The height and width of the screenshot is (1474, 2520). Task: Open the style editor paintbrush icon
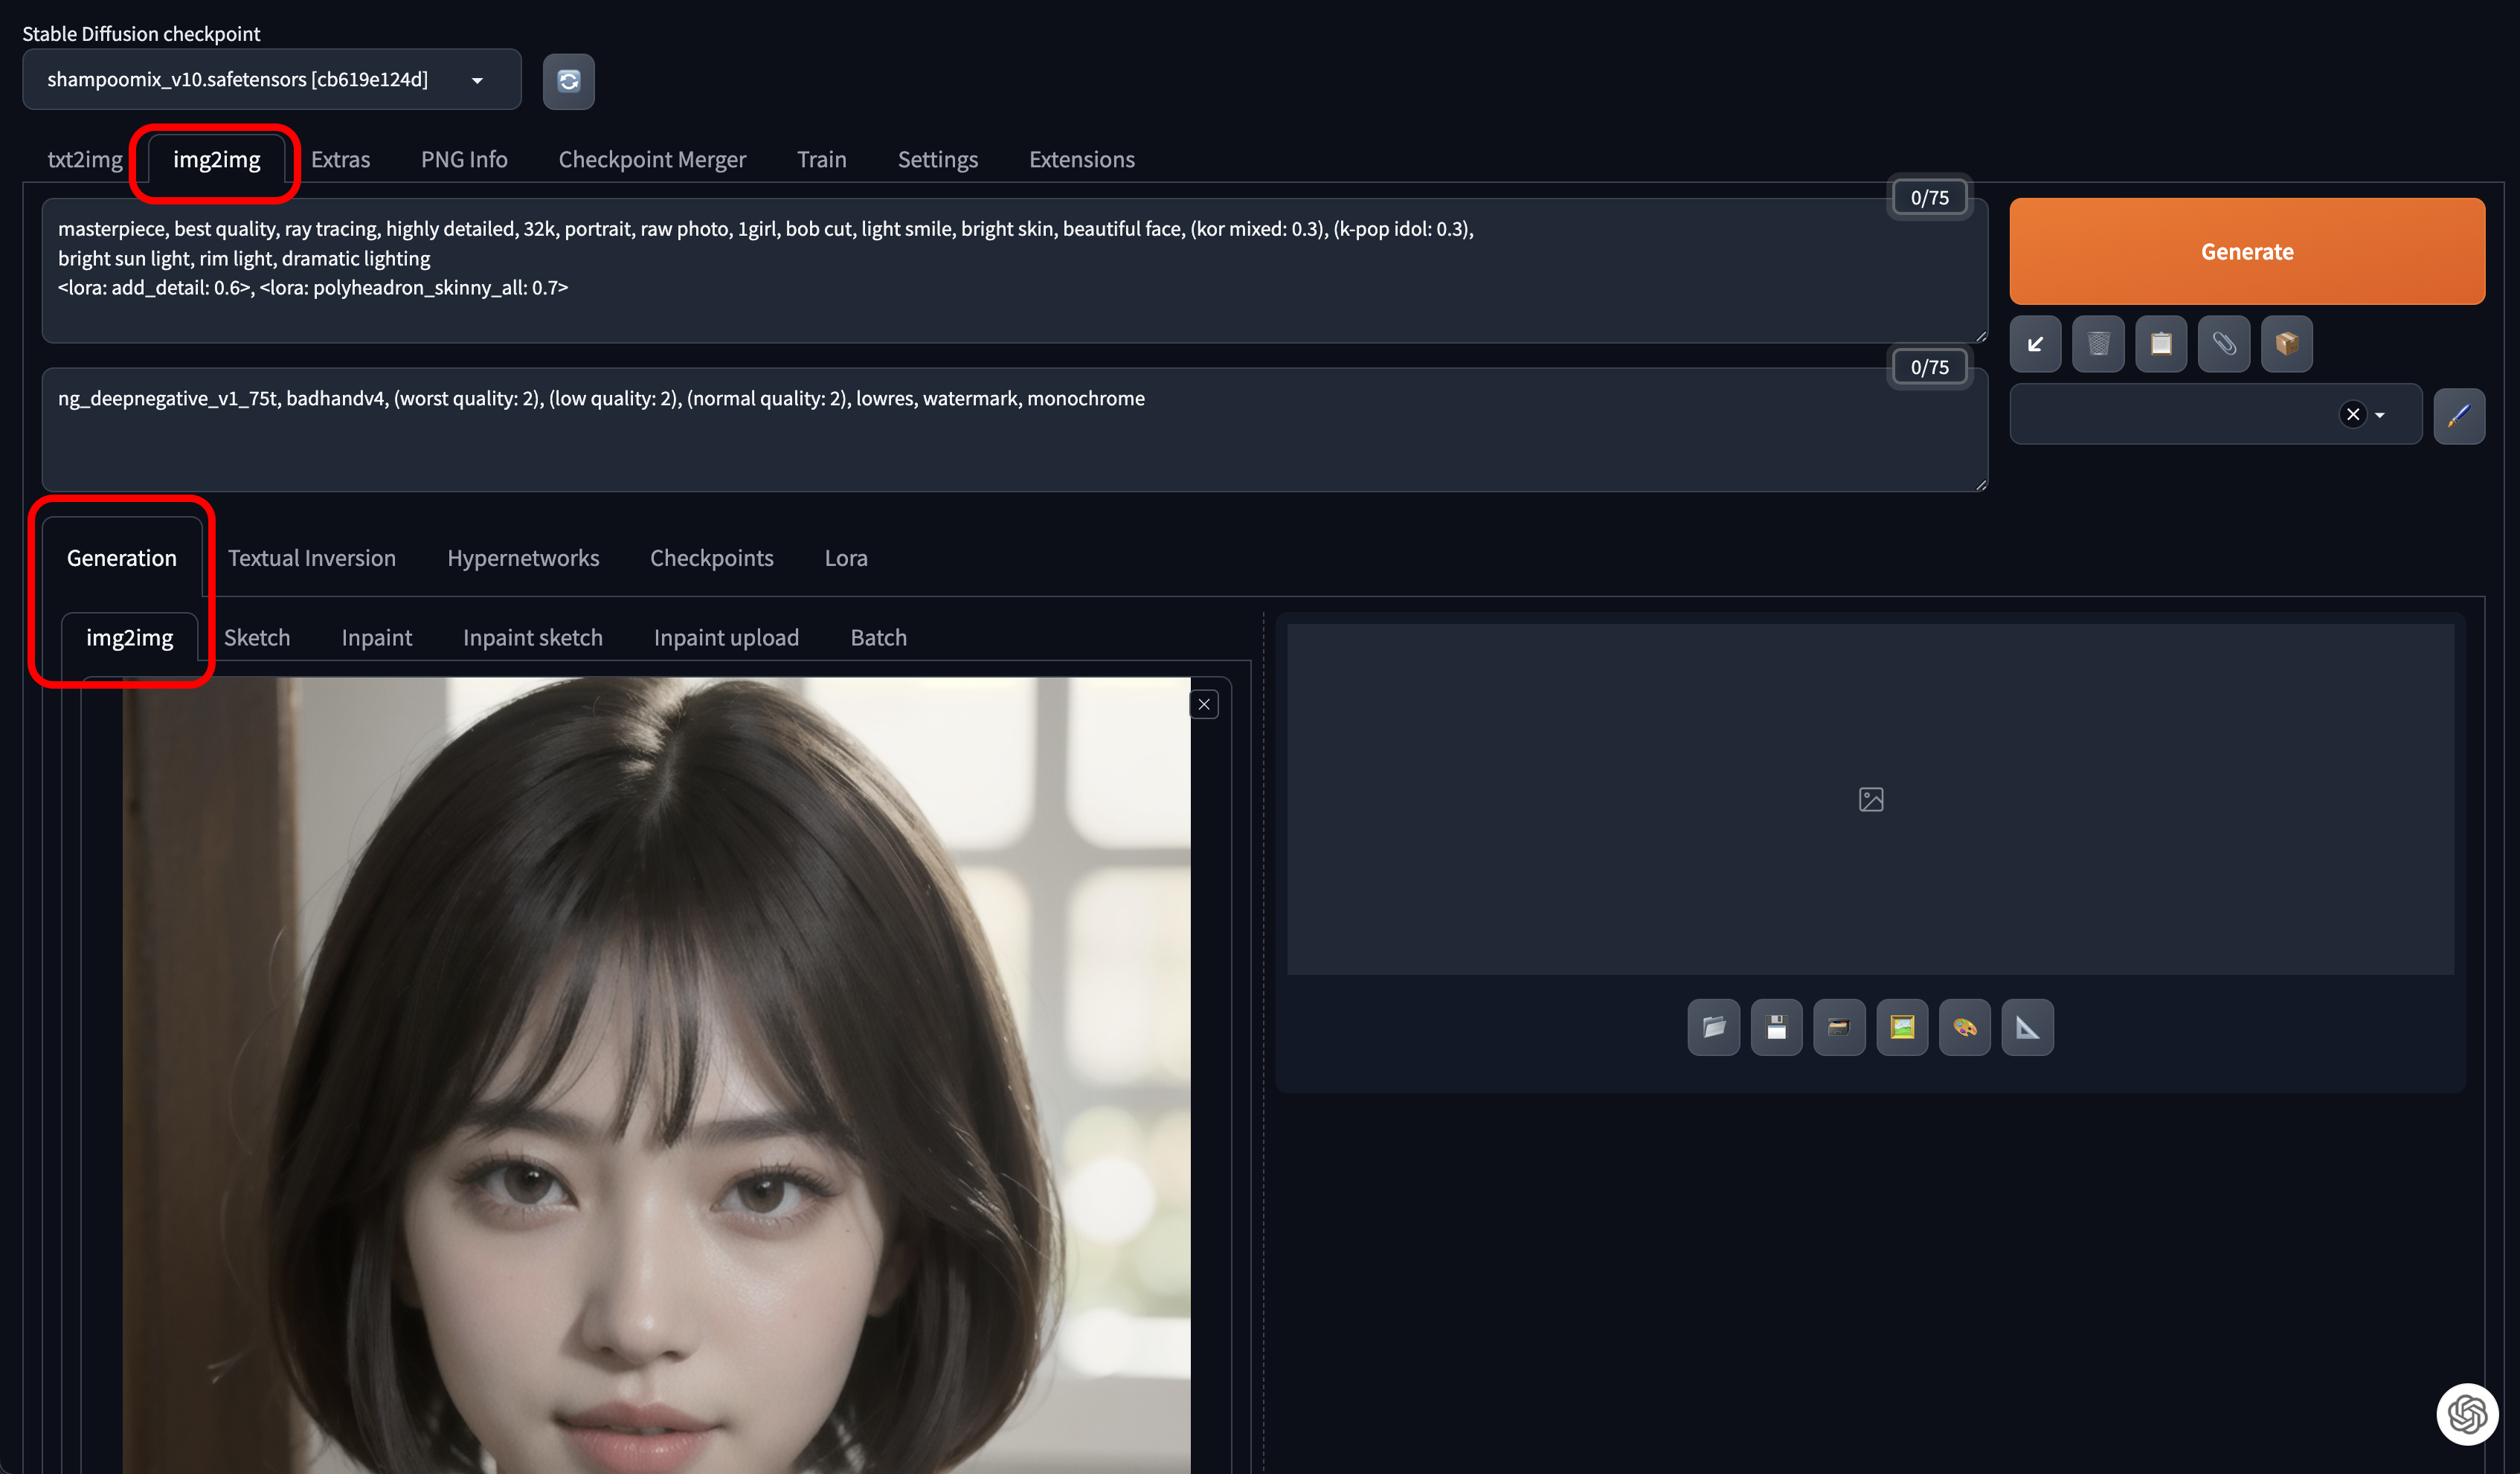coord(2458,415)
